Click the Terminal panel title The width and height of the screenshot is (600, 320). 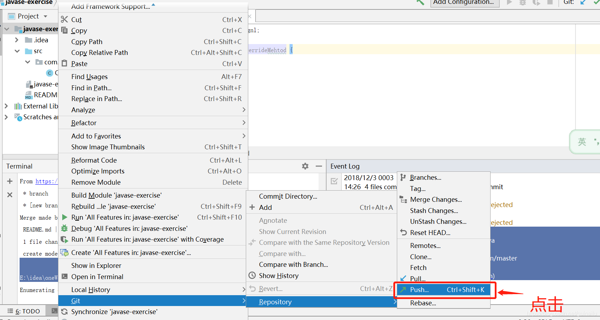[x=19, y=166]
